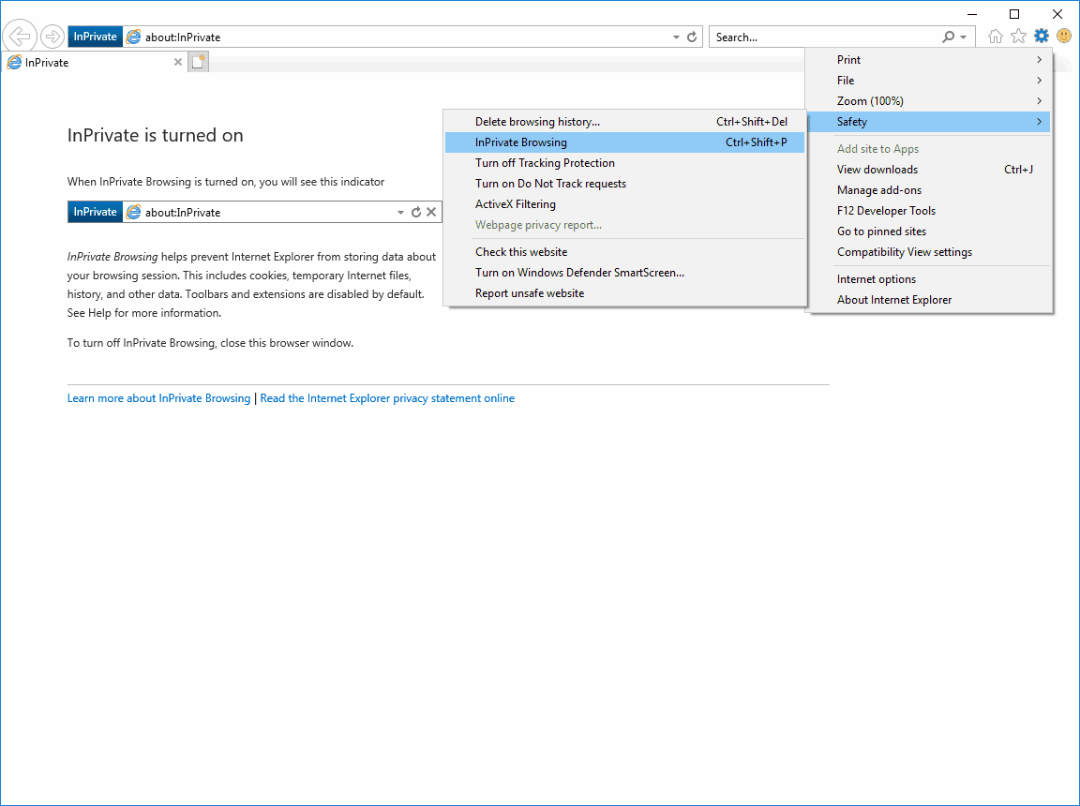Click the Back navigation arrow button

pos(20,36)
